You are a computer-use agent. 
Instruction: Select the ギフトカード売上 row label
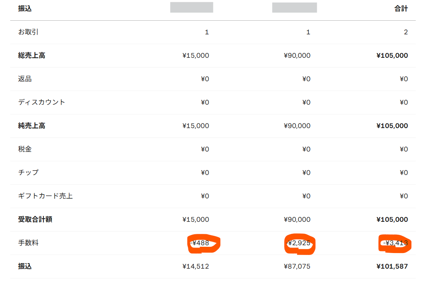point(45,196)
